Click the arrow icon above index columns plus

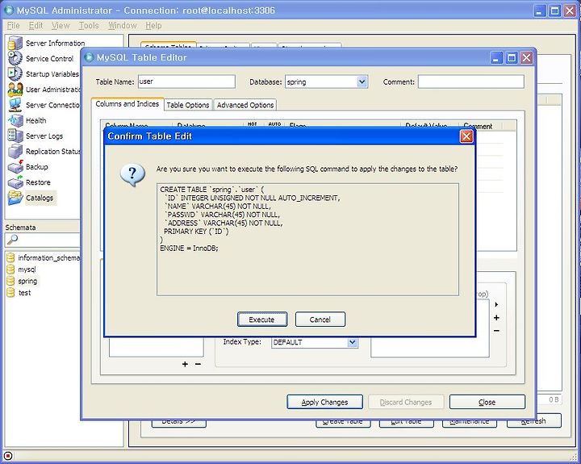pos(496,305)
